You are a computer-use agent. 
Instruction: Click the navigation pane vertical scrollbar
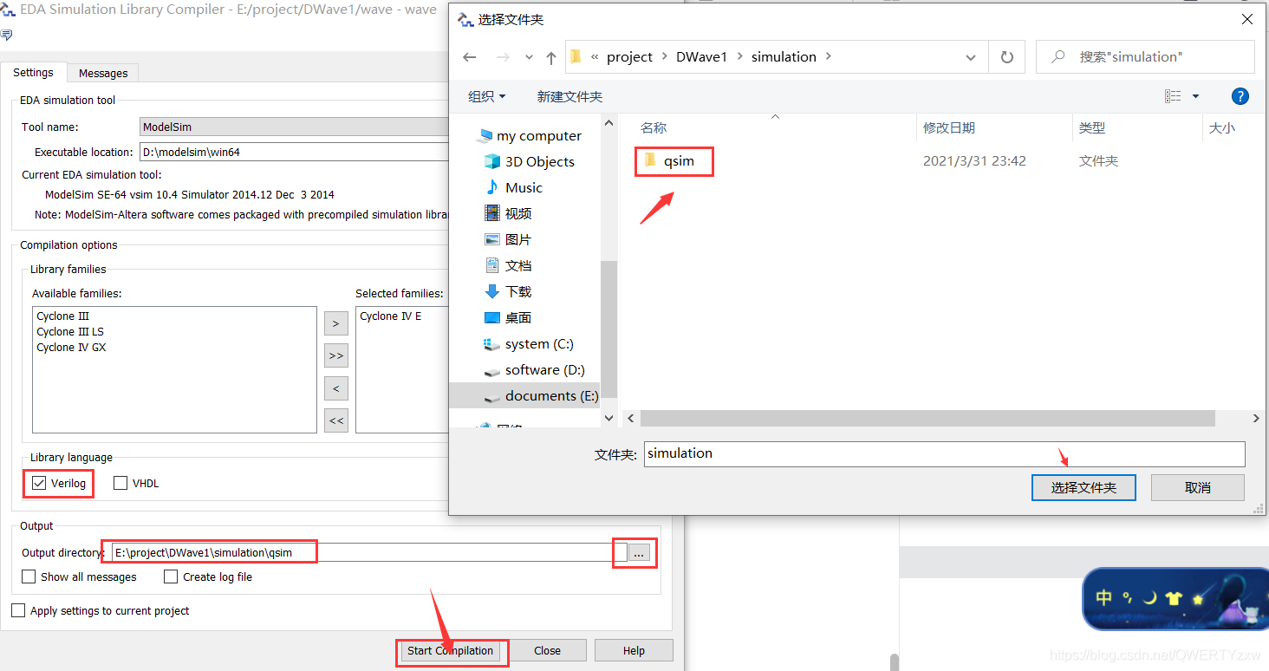point(609,329)
